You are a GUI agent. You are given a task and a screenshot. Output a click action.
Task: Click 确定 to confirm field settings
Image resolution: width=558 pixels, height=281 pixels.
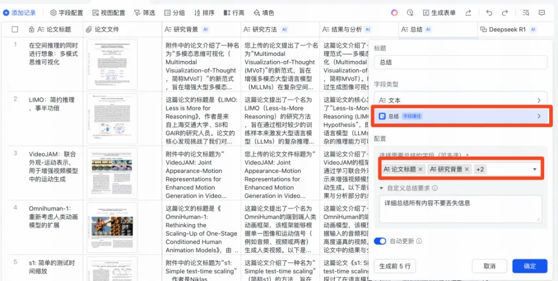[530, 266]
